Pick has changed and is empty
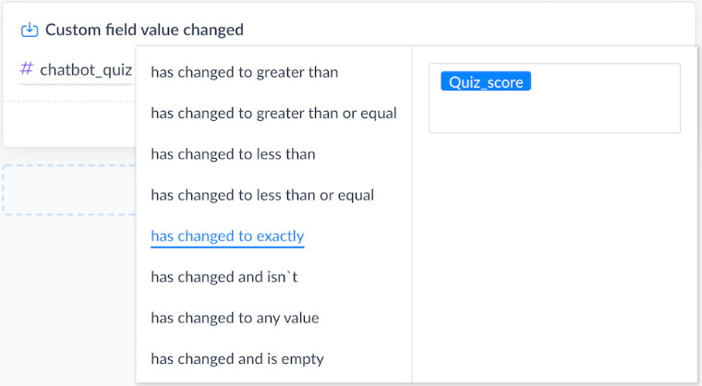The image size is (702, 386). click(x=237, y=359)
